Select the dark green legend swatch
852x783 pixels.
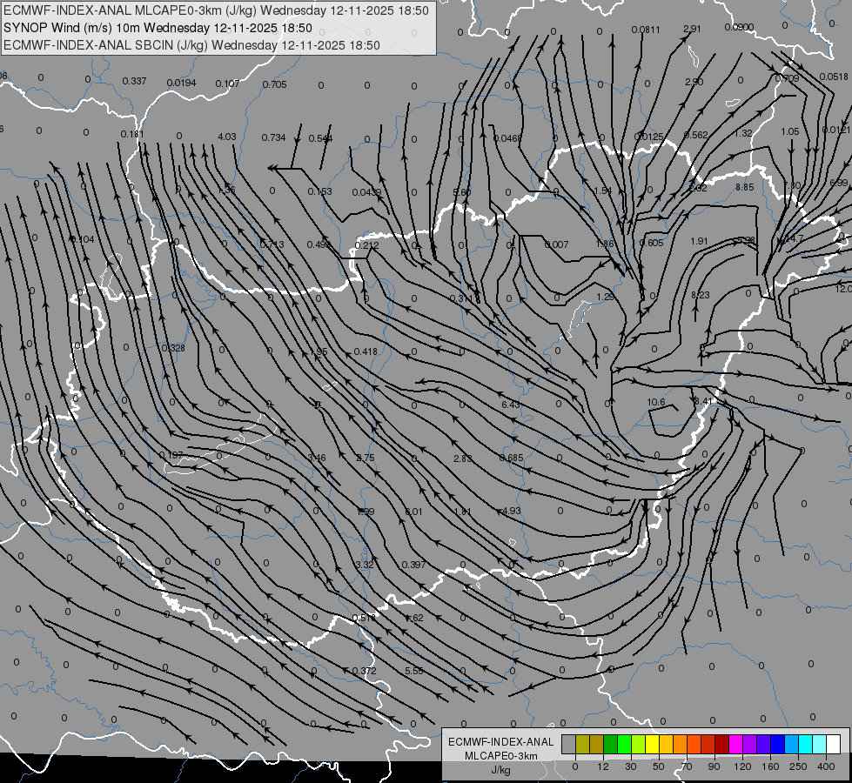[x=611, y=744]
